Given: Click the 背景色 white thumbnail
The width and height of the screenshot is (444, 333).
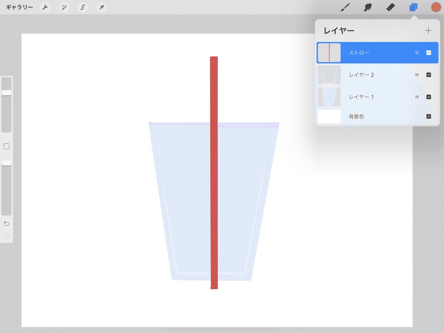Looking at the screenshot, I should tap(329, 117).
